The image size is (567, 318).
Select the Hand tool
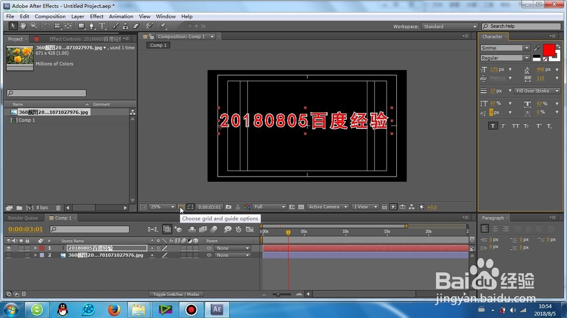click(23, 26)
